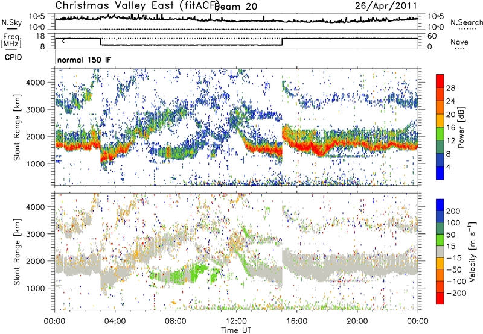Click the 'Time UT' axis title
Screen dimensions: 483x334
coord(236,330)
